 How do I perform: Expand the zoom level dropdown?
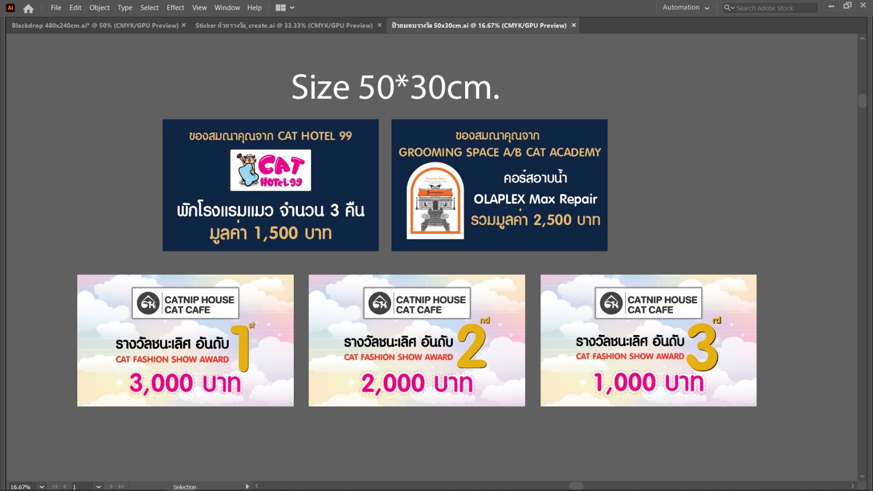pos(42,487)
